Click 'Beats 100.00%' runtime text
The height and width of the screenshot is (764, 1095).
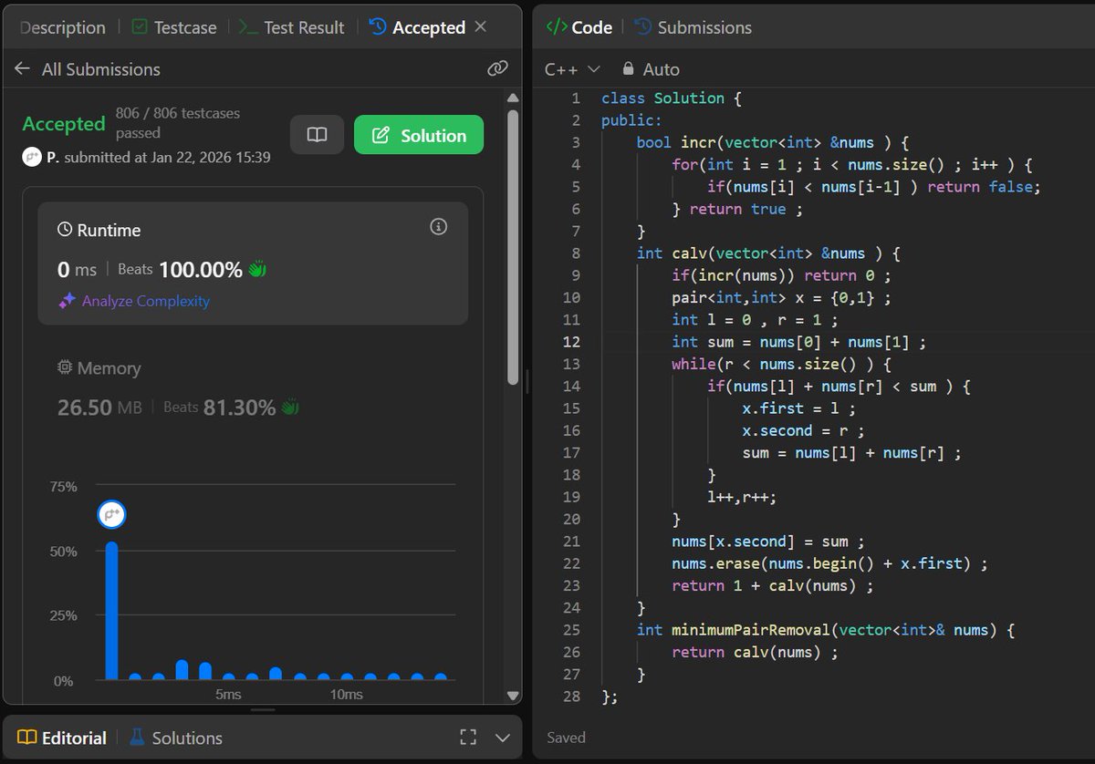pos(181,270)
